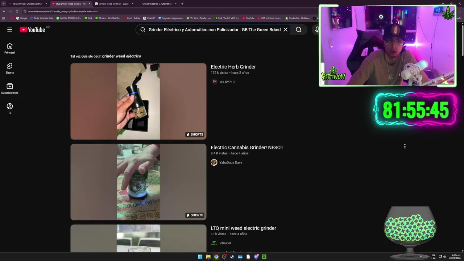
Task: Reload the page with refresh icon
Action: tap(17, 11)
